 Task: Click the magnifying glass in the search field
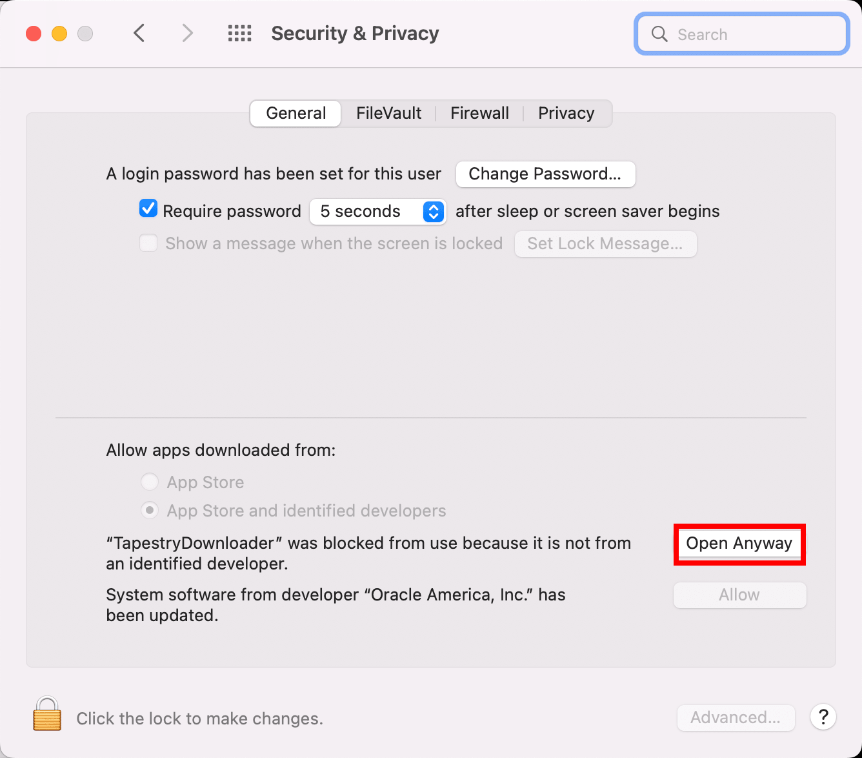(659, 34)
